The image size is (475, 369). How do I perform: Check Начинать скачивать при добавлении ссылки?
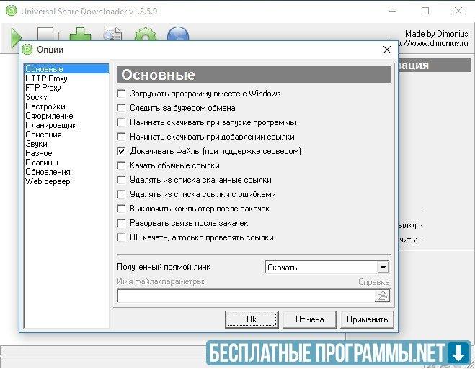(x=121, y=137)
